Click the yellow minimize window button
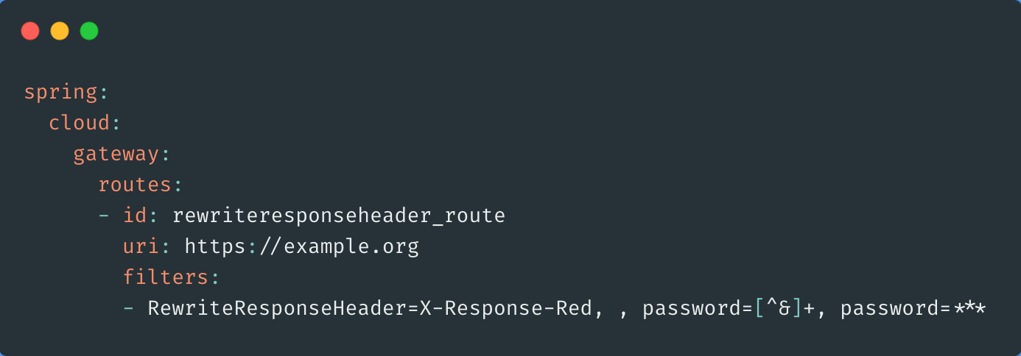 [x=60, y=31]
